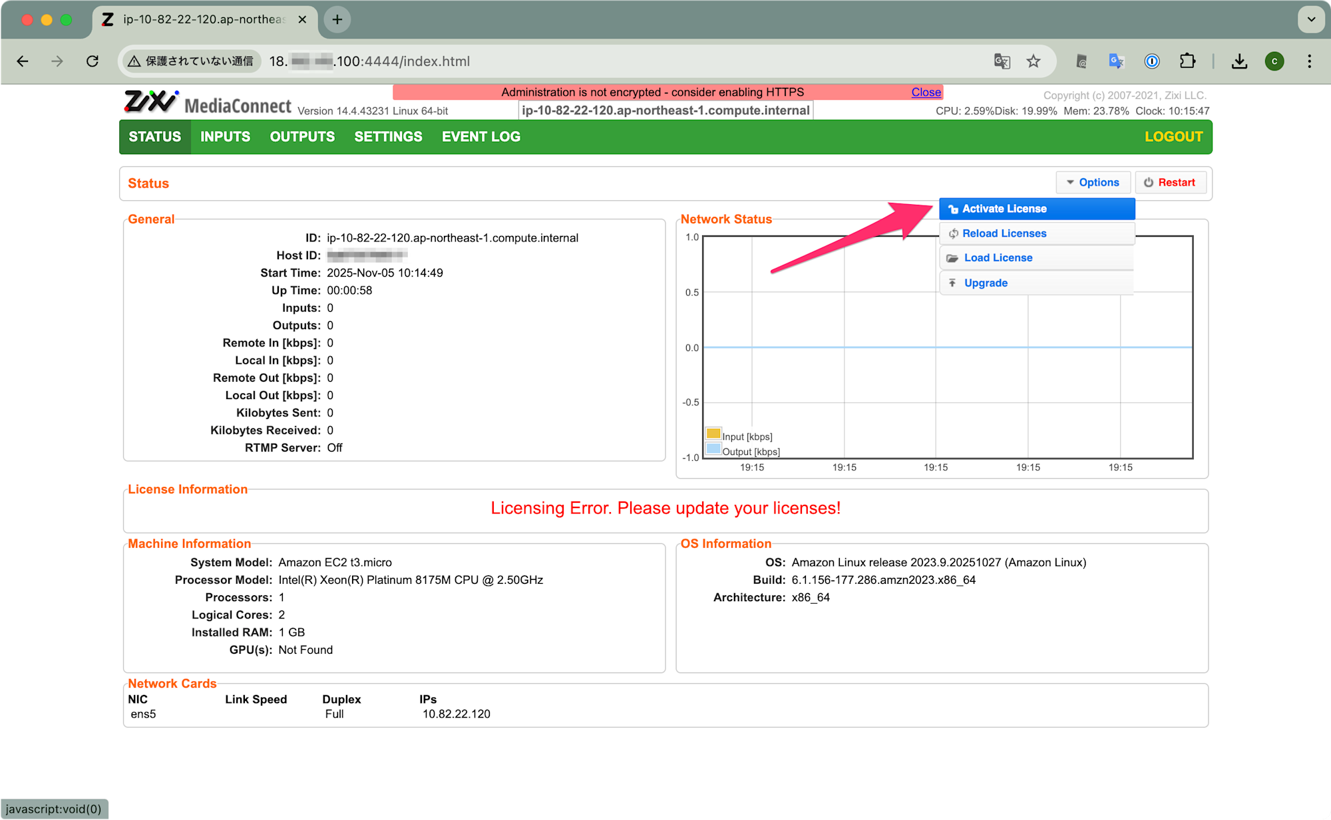This screenshot has width=1331, height=820.
Task: Reload the browser page
Action: [x=93, y=61]
